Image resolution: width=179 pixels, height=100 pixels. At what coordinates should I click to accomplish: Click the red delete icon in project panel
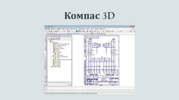tap(54, 39)
